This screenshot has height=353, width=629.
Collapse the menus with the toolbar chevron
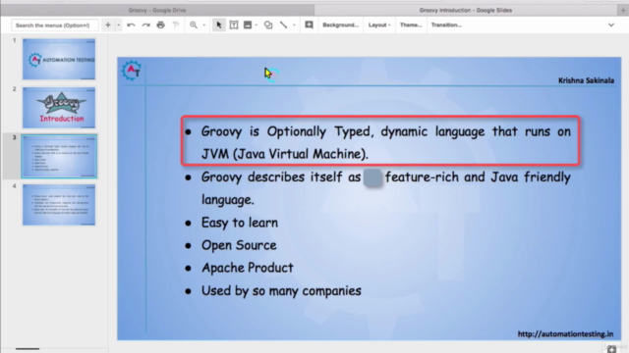pos(611,25)
